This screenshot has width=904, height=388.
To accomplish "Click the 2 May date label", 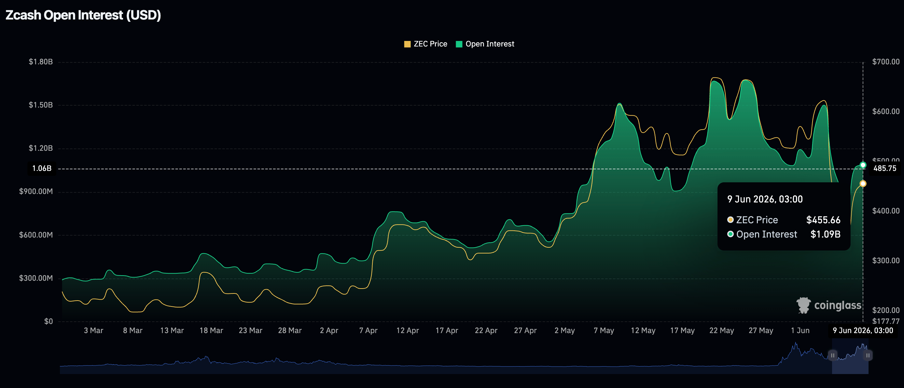I will 565,330.
